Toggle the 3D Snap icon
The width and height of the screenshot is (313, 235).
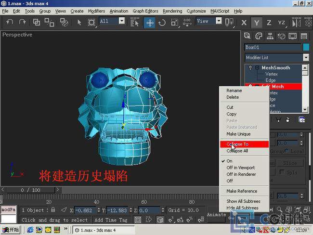[x=171, y=220]
